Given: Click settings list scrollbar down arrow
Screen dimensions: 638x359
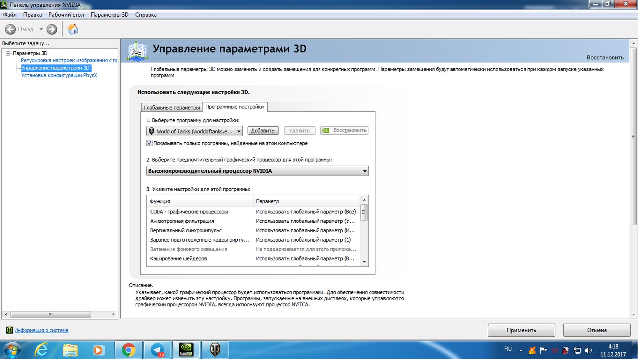Looking at the screenshot, I should [x=364, y=262].
